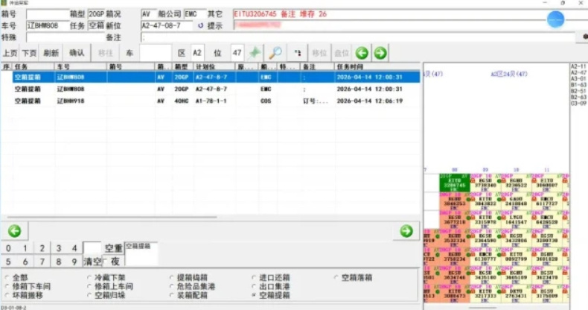Click keypad digit 0
This screenshot has width=588, height=310.
click(x=9, y=248)
